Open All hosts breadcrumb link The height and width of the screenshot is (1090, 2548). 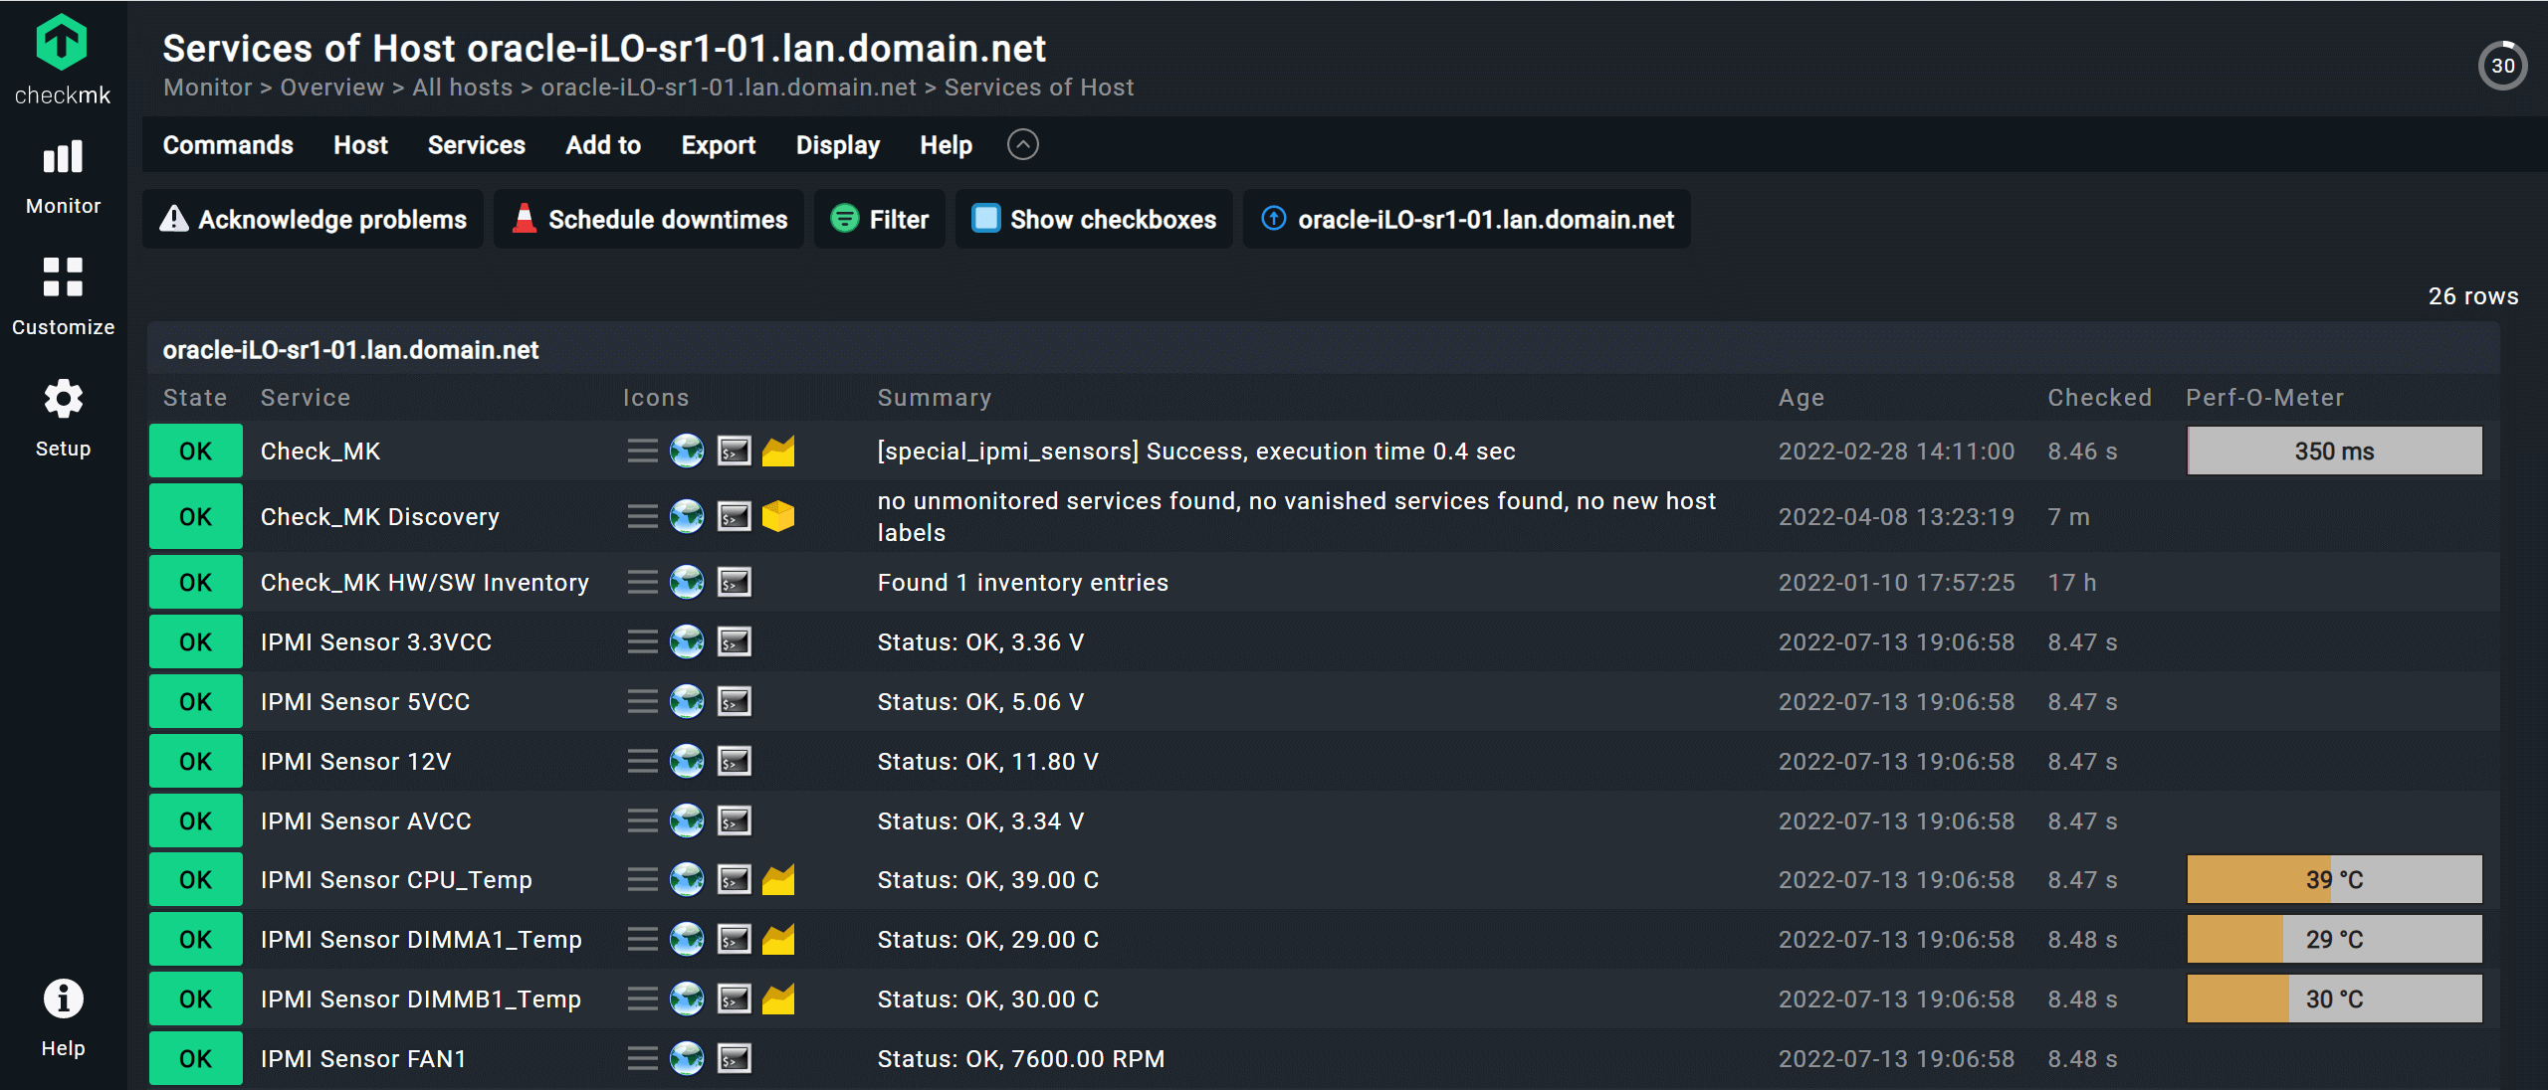click(x=462, y=88)
